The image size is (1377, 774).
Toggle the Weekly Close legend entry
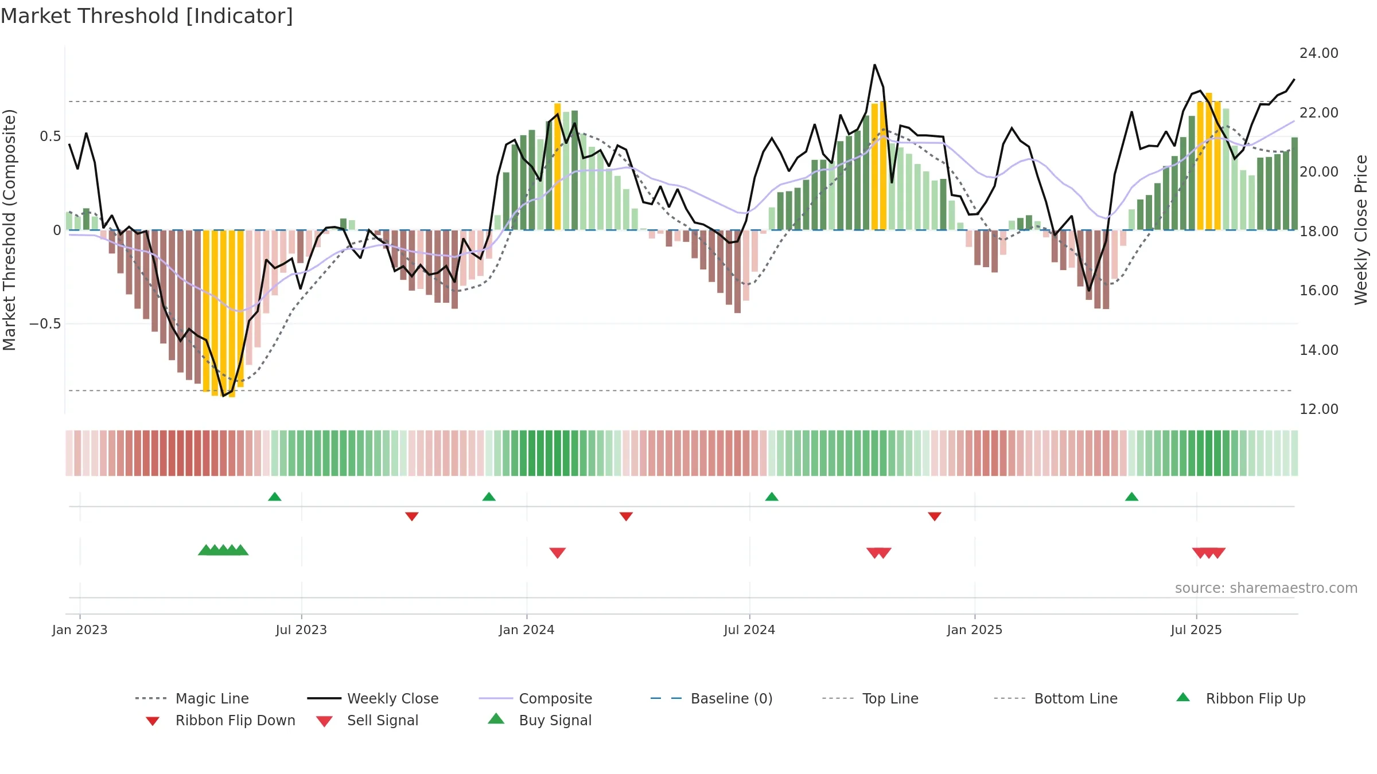click(372, 698)
